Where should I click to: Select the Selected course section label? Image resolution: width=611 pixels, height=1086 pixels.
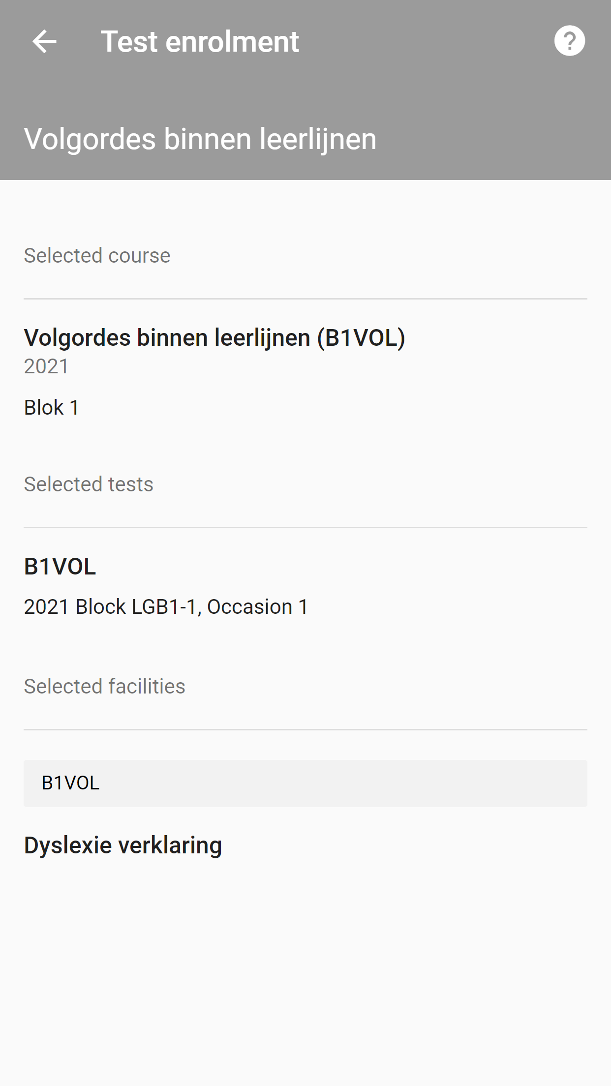pos(97,255)
